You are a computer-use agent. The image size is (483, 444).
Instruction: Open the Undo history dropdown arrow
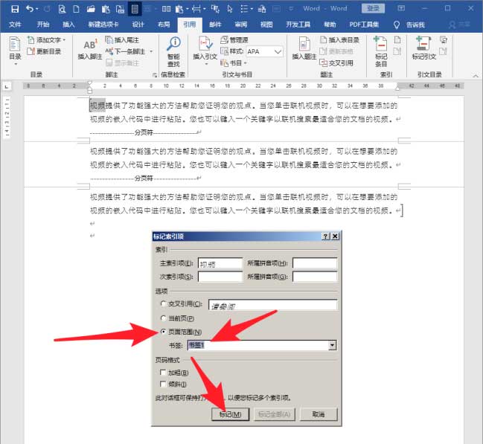pyautogui.click(x=37, y=9)
